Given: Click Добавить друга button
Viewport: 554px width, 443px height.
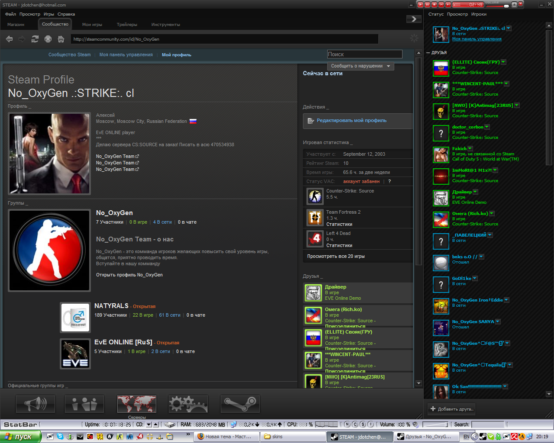Looking at the screenshot, I should (x=452, y=409).
